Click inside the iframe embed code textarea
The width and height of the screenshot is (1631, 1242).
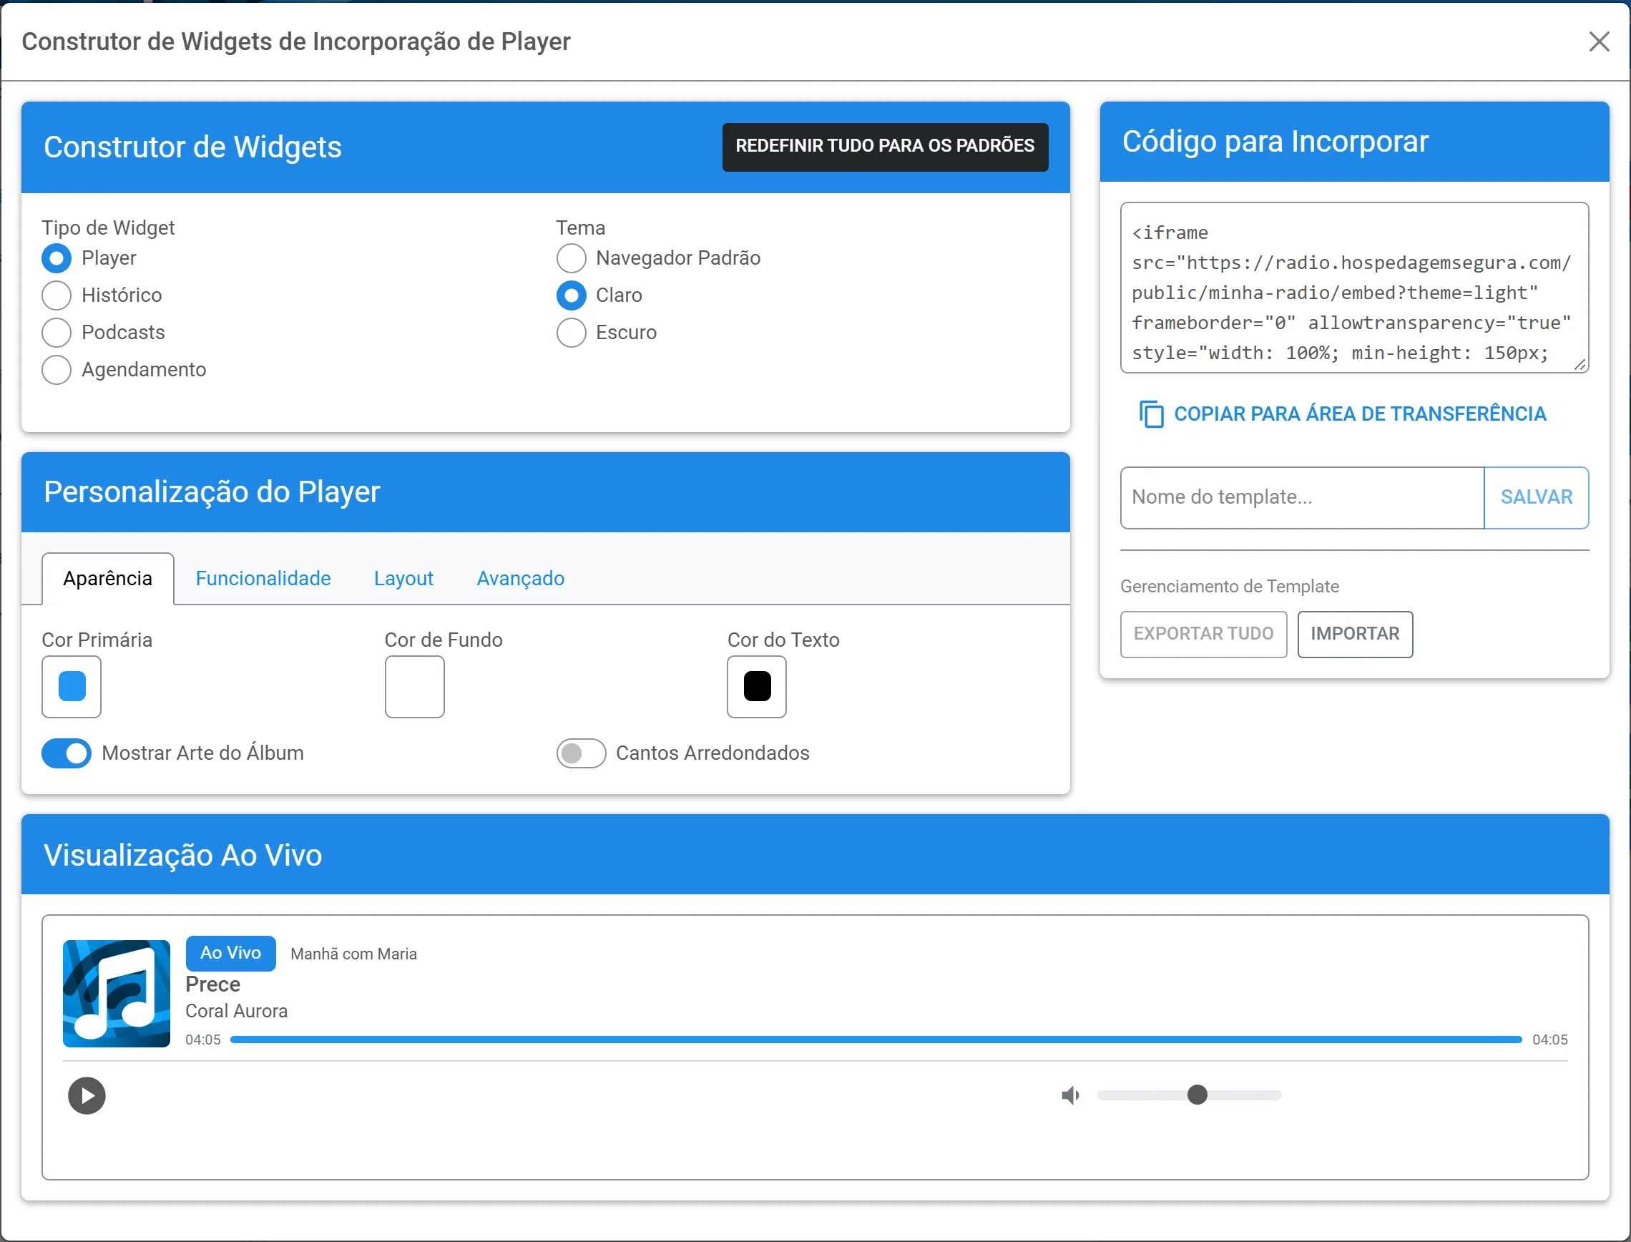click(1354, 288)
